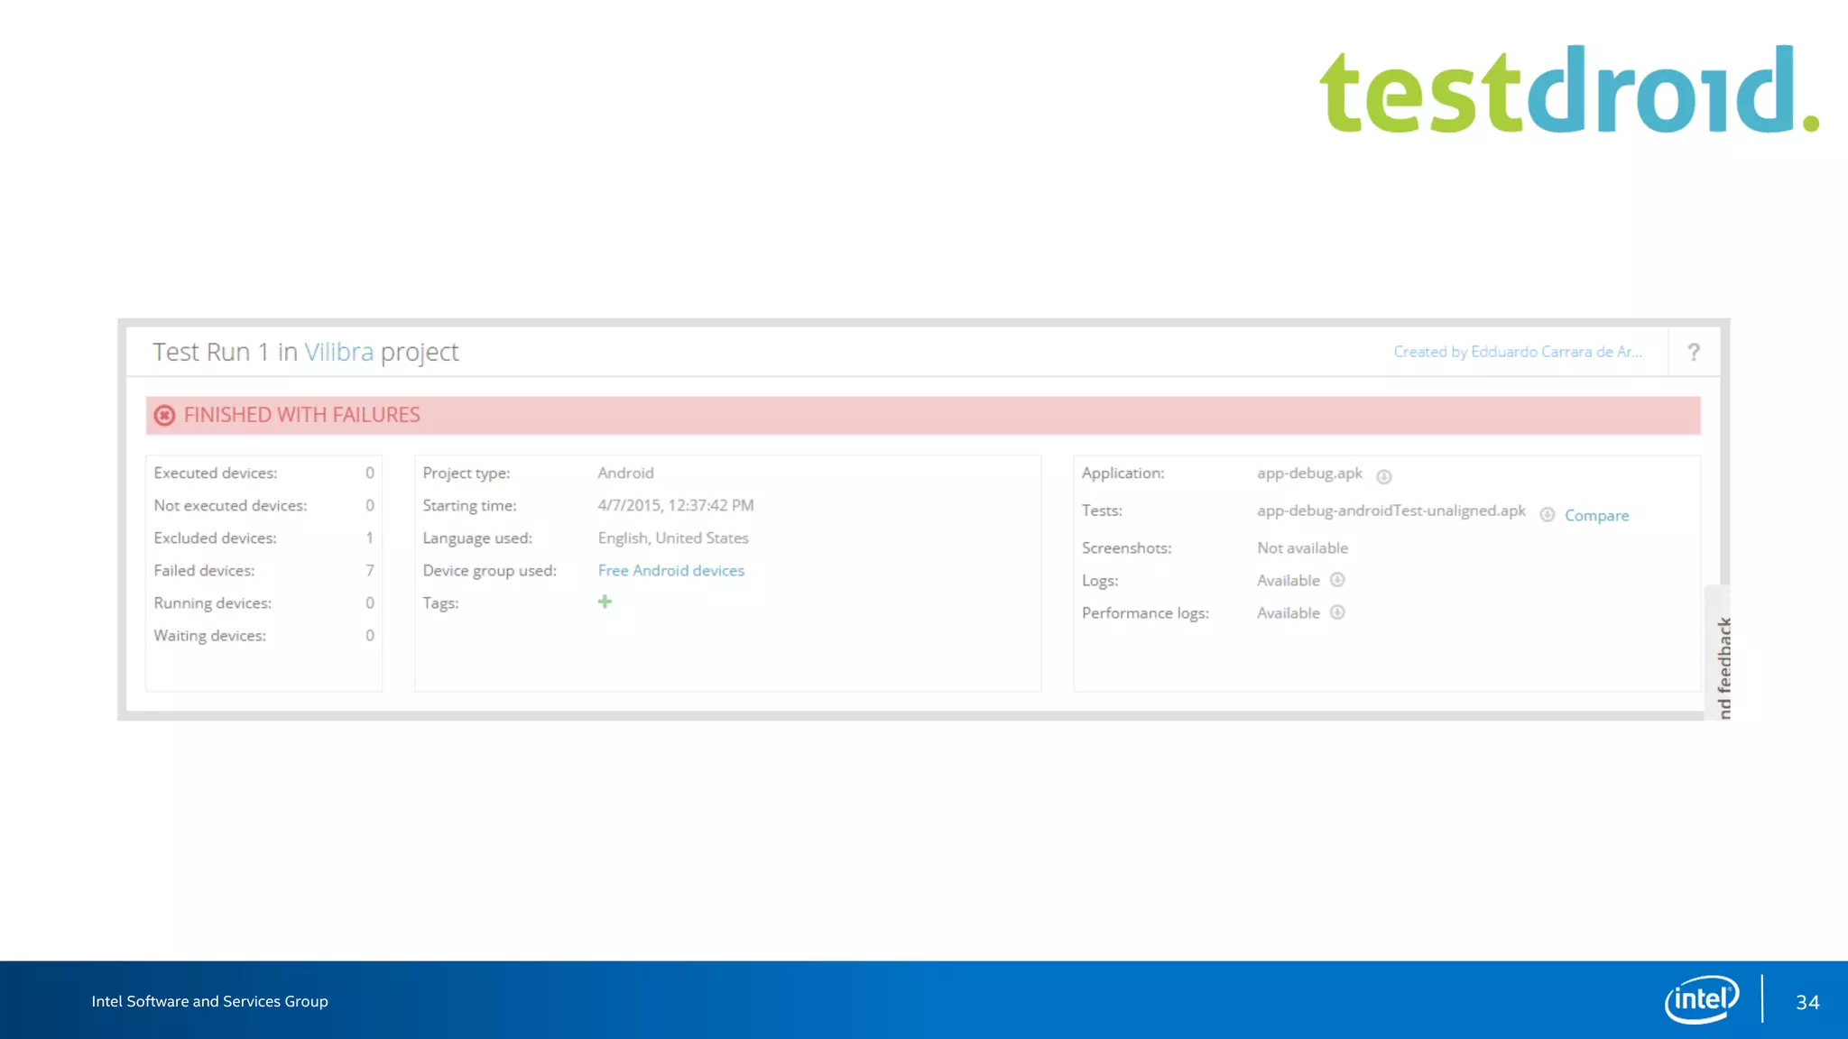Click slide page number 34
Image resolution: width=1848 pixels, height=1039 pixels.
(x=1806, y=1002)
